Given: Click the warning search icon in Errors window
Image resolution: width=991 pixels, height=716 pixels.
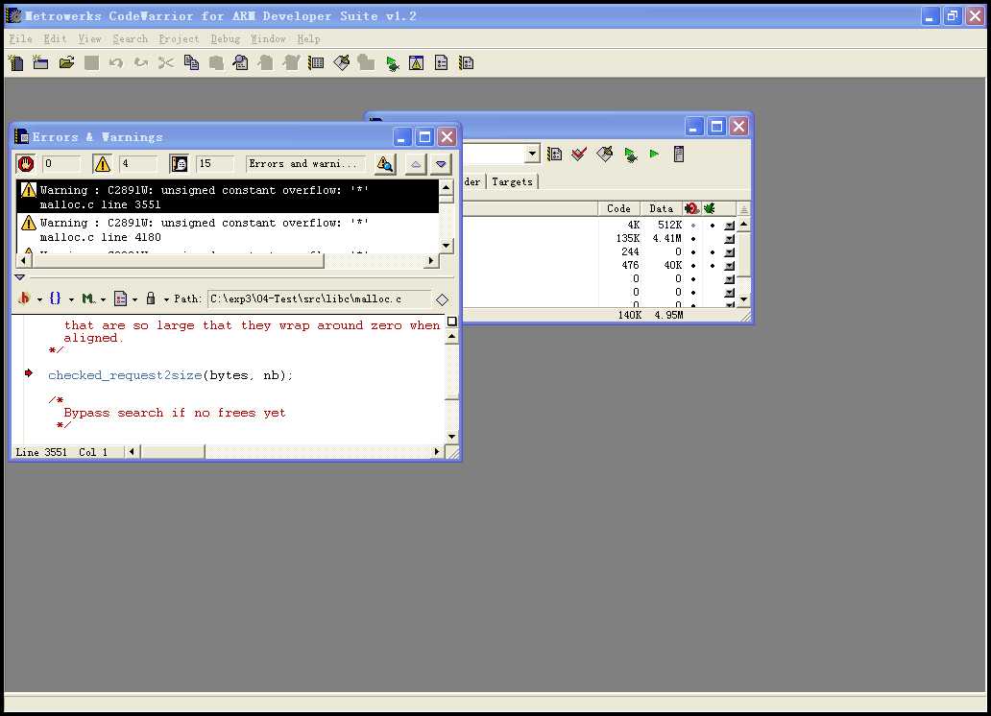Looking at the screenshot, I should point(385,164).
